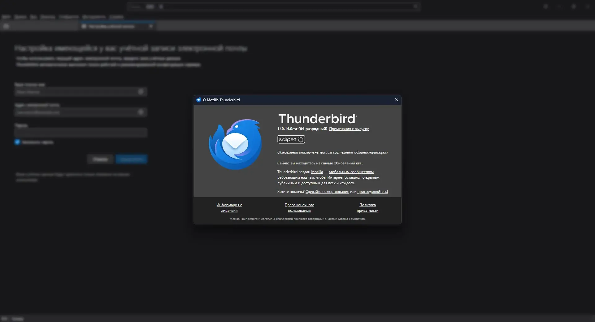Click the large Thunderbird bird logo

[x=235, y=144]
